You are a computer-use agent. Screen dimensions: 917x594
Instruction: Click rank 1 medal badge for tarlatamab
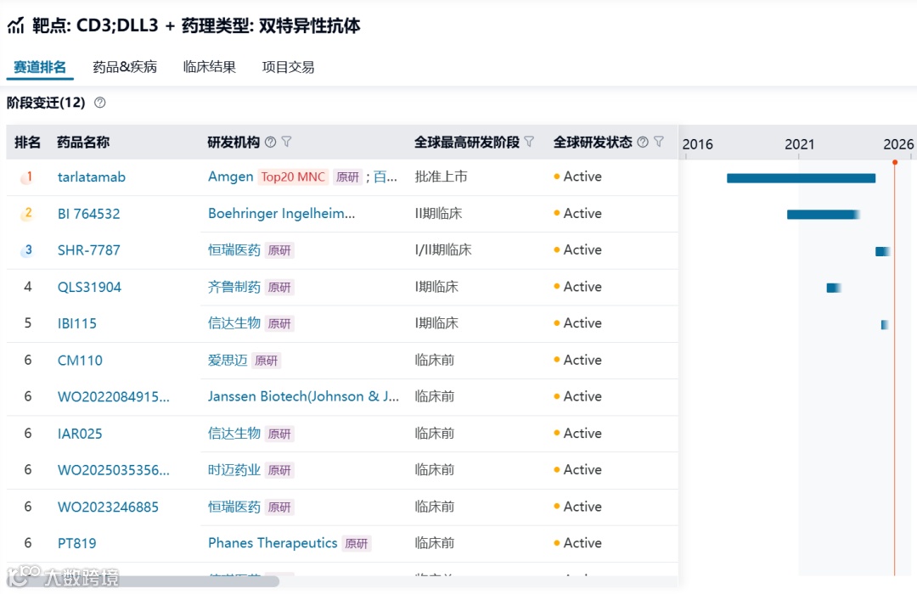(x=27, y=177)
